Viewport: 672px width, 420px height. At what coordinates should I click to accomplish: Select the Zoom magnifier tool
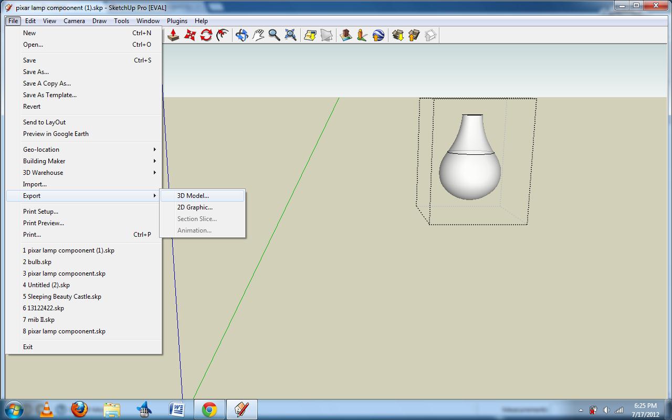click(x=274, y=35)
